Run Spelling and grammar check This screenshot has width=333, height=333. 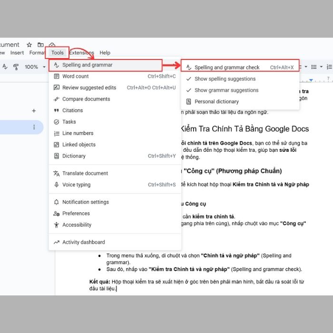240,68
